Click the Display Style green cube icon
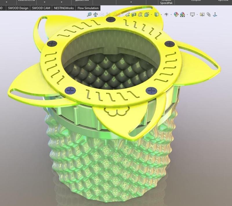The width and height of the screenshot is (232, 206). pos(157,15)
